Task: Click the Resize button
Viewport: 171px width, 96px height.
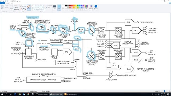Action: [16, 7]
